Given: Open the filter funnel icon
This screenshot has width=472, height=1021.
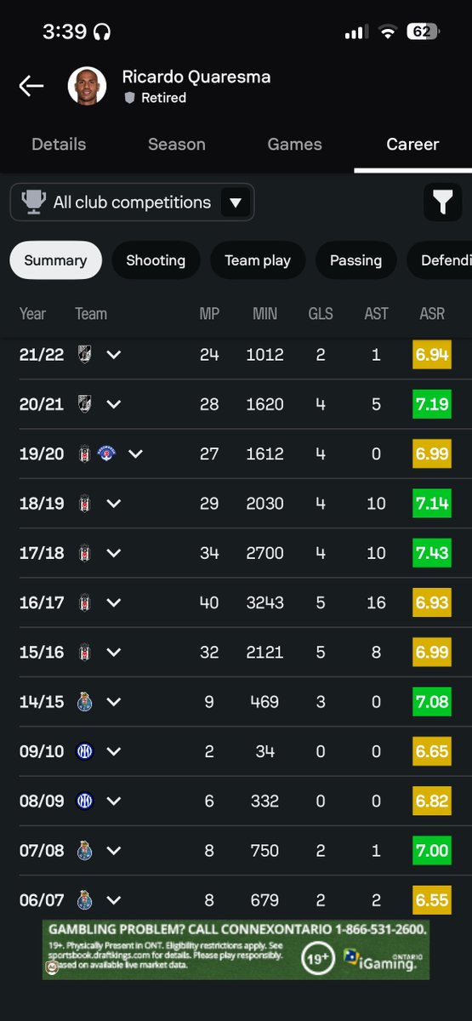Looking at the screenshot, I should pyautogui.click(x=442, y=202).
